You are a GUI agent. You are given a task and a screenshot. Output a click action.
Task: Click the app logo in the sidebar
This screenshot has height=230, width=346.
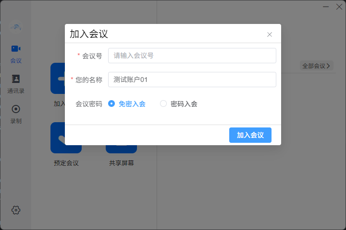click(x=16, y=27)
